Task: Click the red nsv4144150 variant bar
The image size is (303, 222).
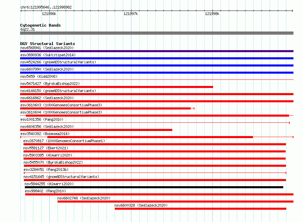Action: 157,94
